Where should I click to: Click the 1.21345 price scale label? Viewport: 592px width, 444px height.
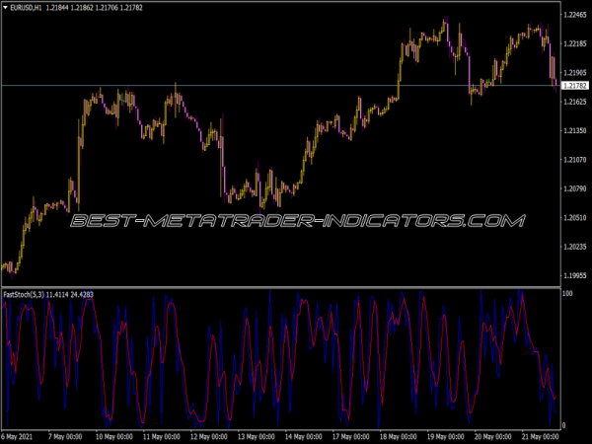(x=574, y=130)
